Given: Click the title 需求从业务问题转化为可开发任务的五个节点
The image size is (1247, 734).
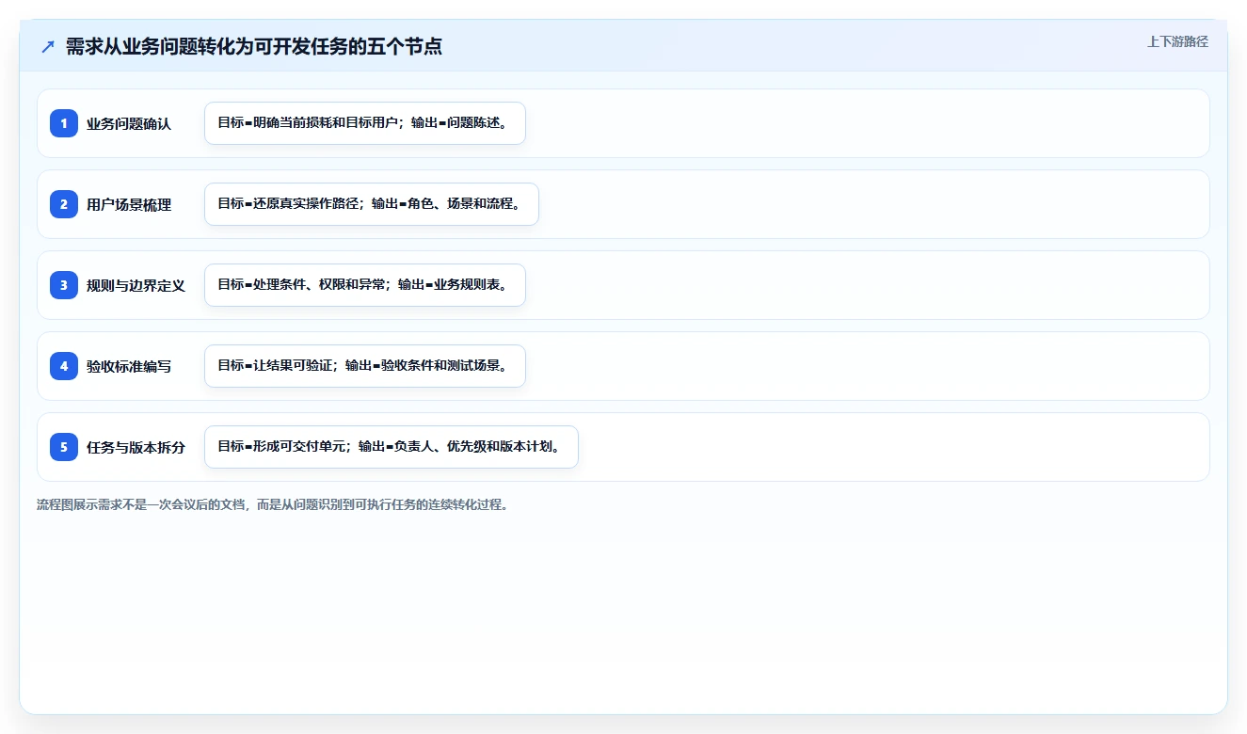Looking at the screenshot, I should 254,46.
